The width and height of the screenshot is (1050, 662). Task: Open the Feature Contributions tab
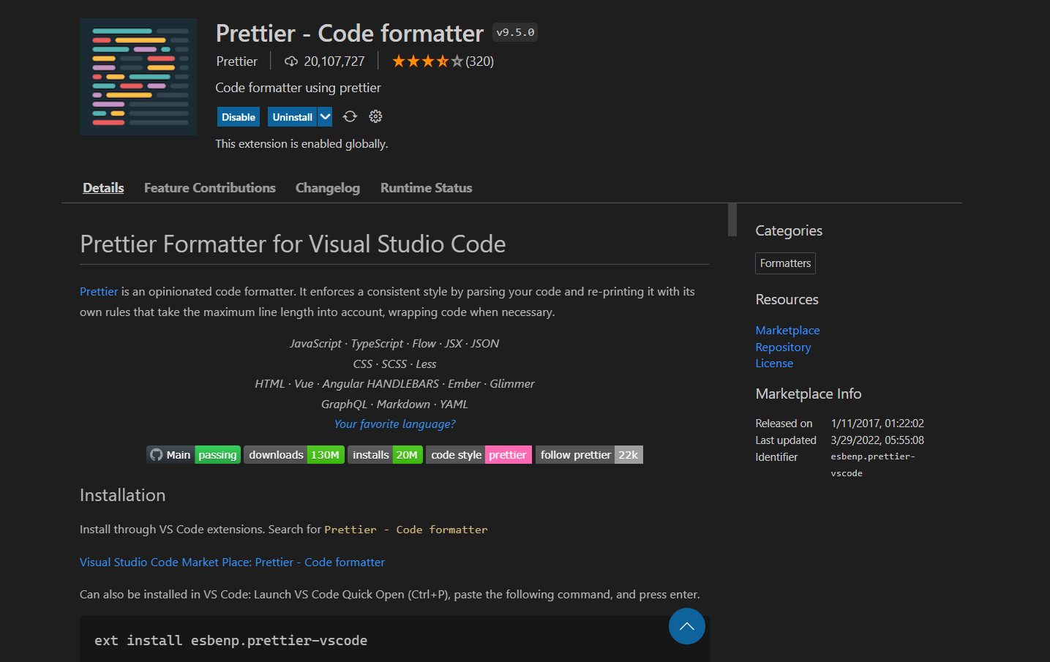click(210, 188)
